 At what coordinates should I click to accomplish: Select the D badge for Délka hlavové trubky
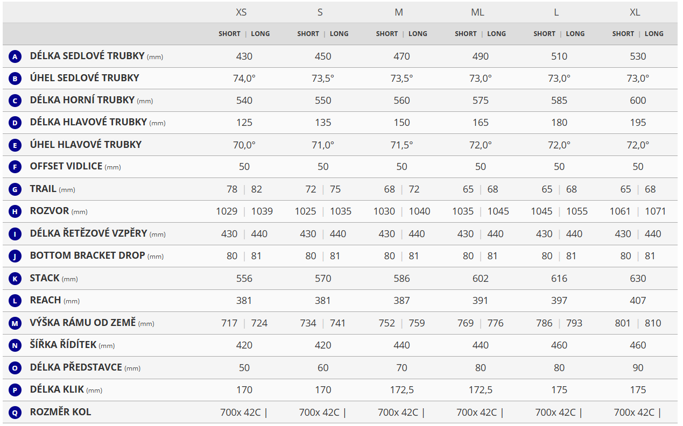click(15, 123)
